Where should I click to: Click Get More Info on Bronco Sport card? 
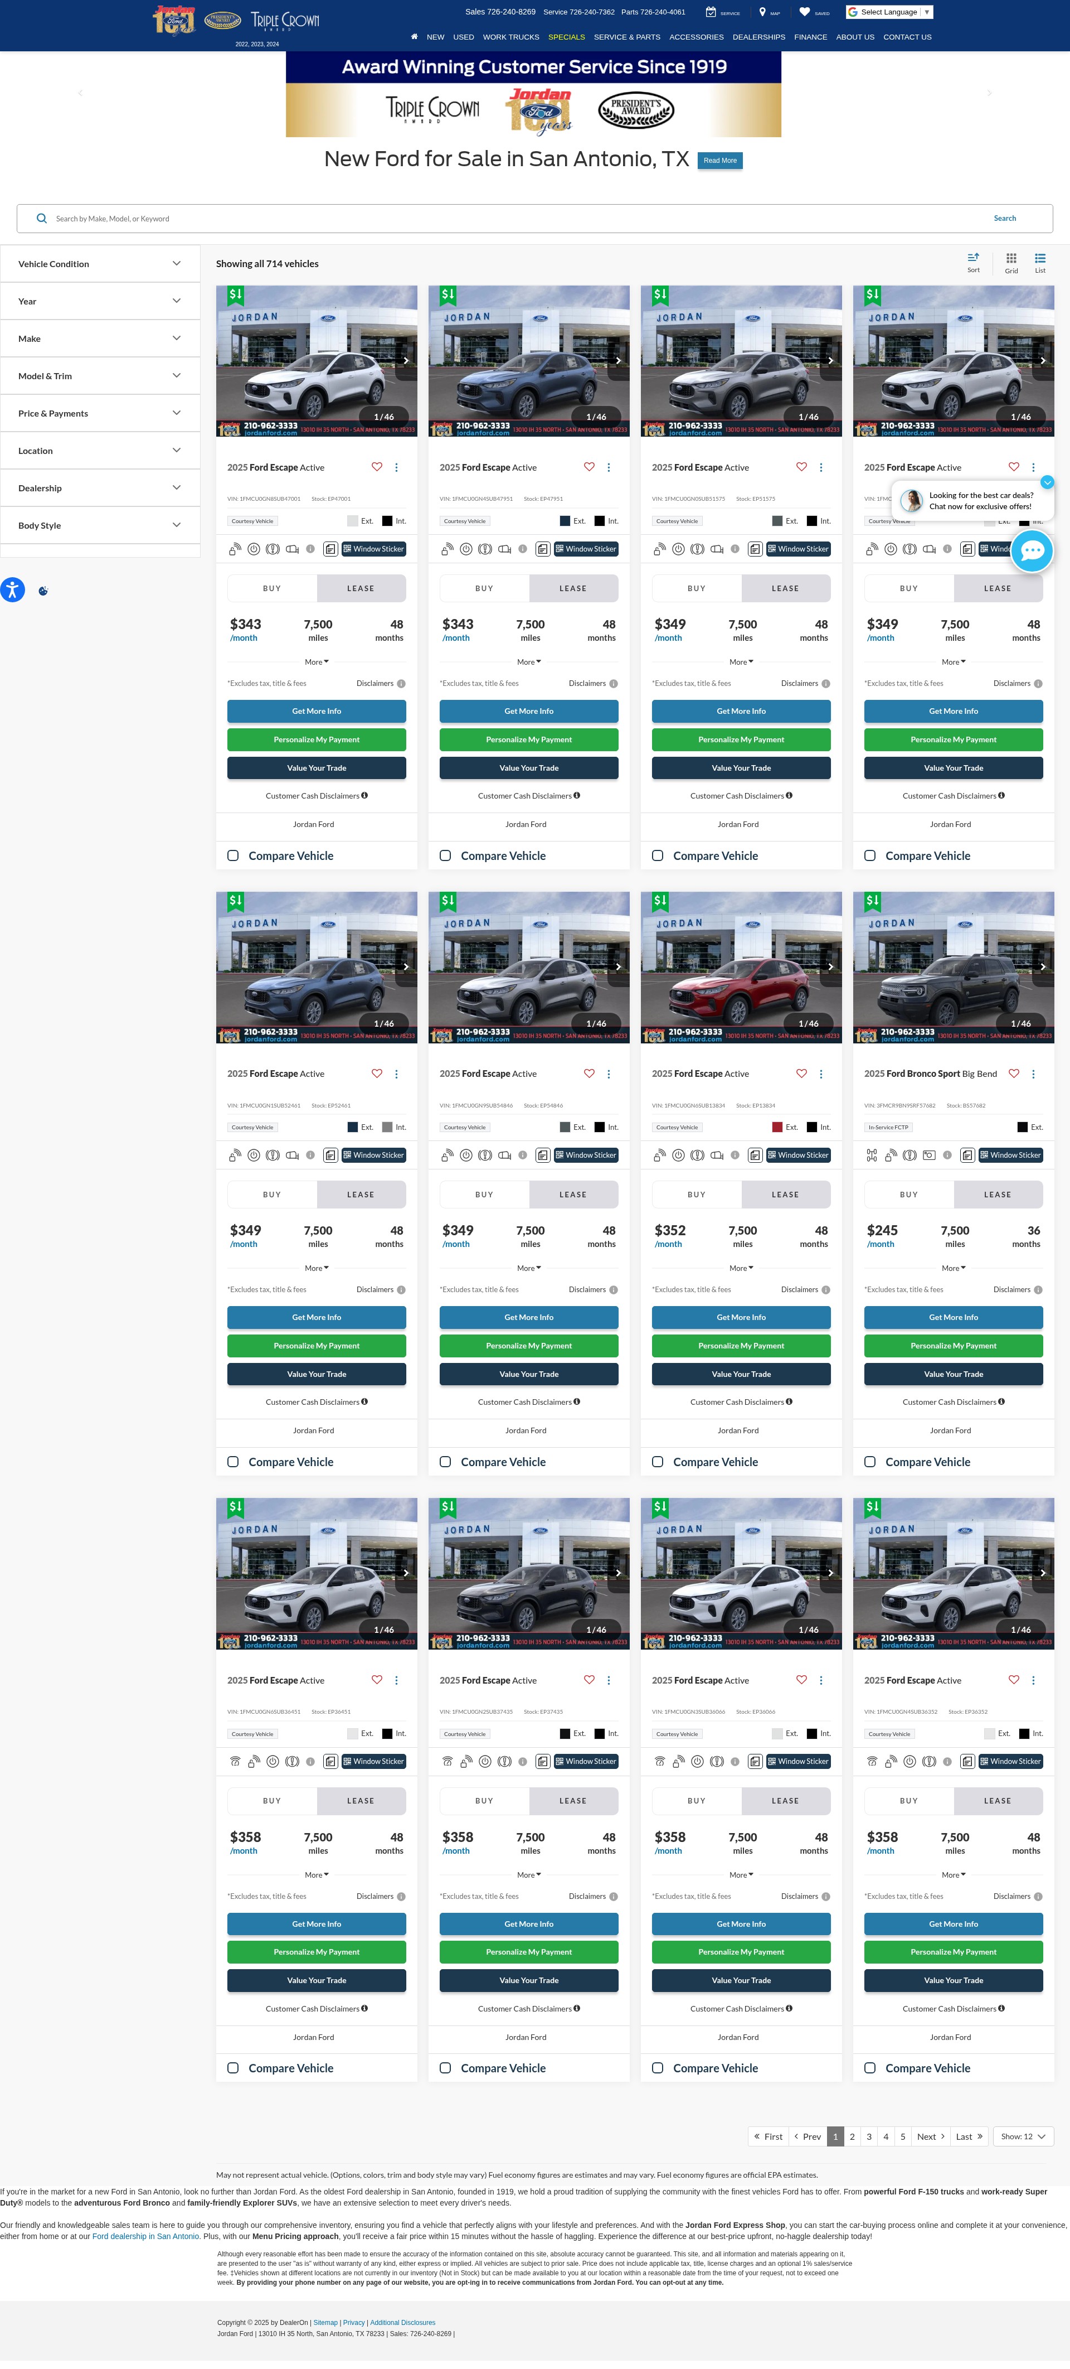(x=954, y=1317)
